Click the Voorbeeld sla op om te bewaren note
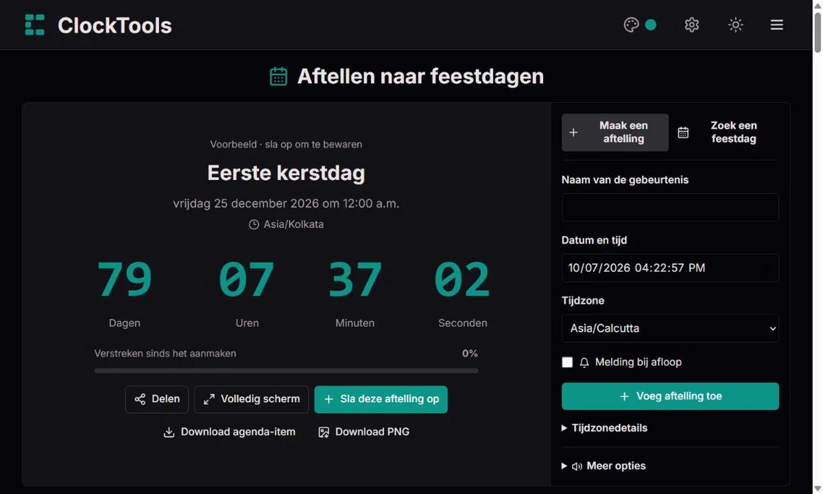The width and height of the screenshot is (823, 494). (286, 145)
